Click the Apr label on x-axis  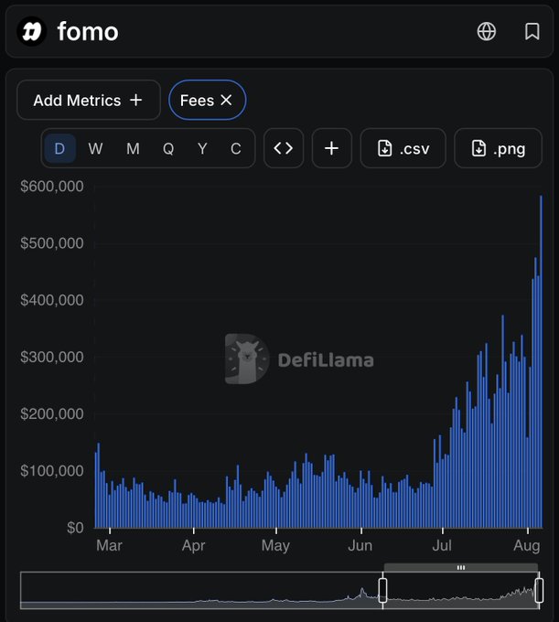tap(193, 546)
